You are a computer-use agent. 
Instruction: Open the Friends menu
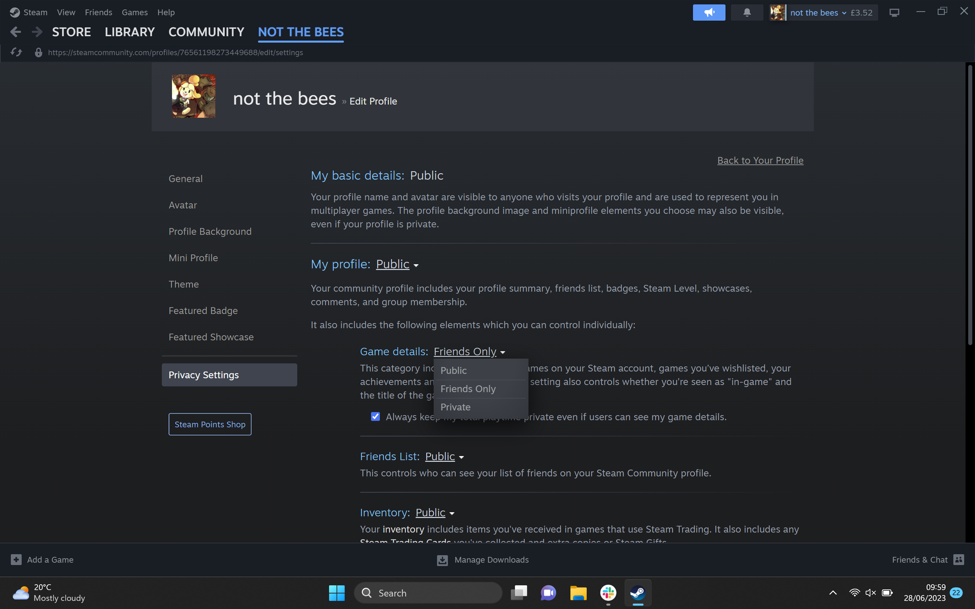point(98,13)
